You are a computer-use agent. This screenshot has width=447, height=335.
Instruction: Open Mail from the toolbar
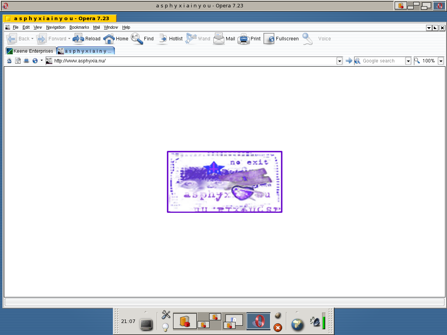[224, 39]
